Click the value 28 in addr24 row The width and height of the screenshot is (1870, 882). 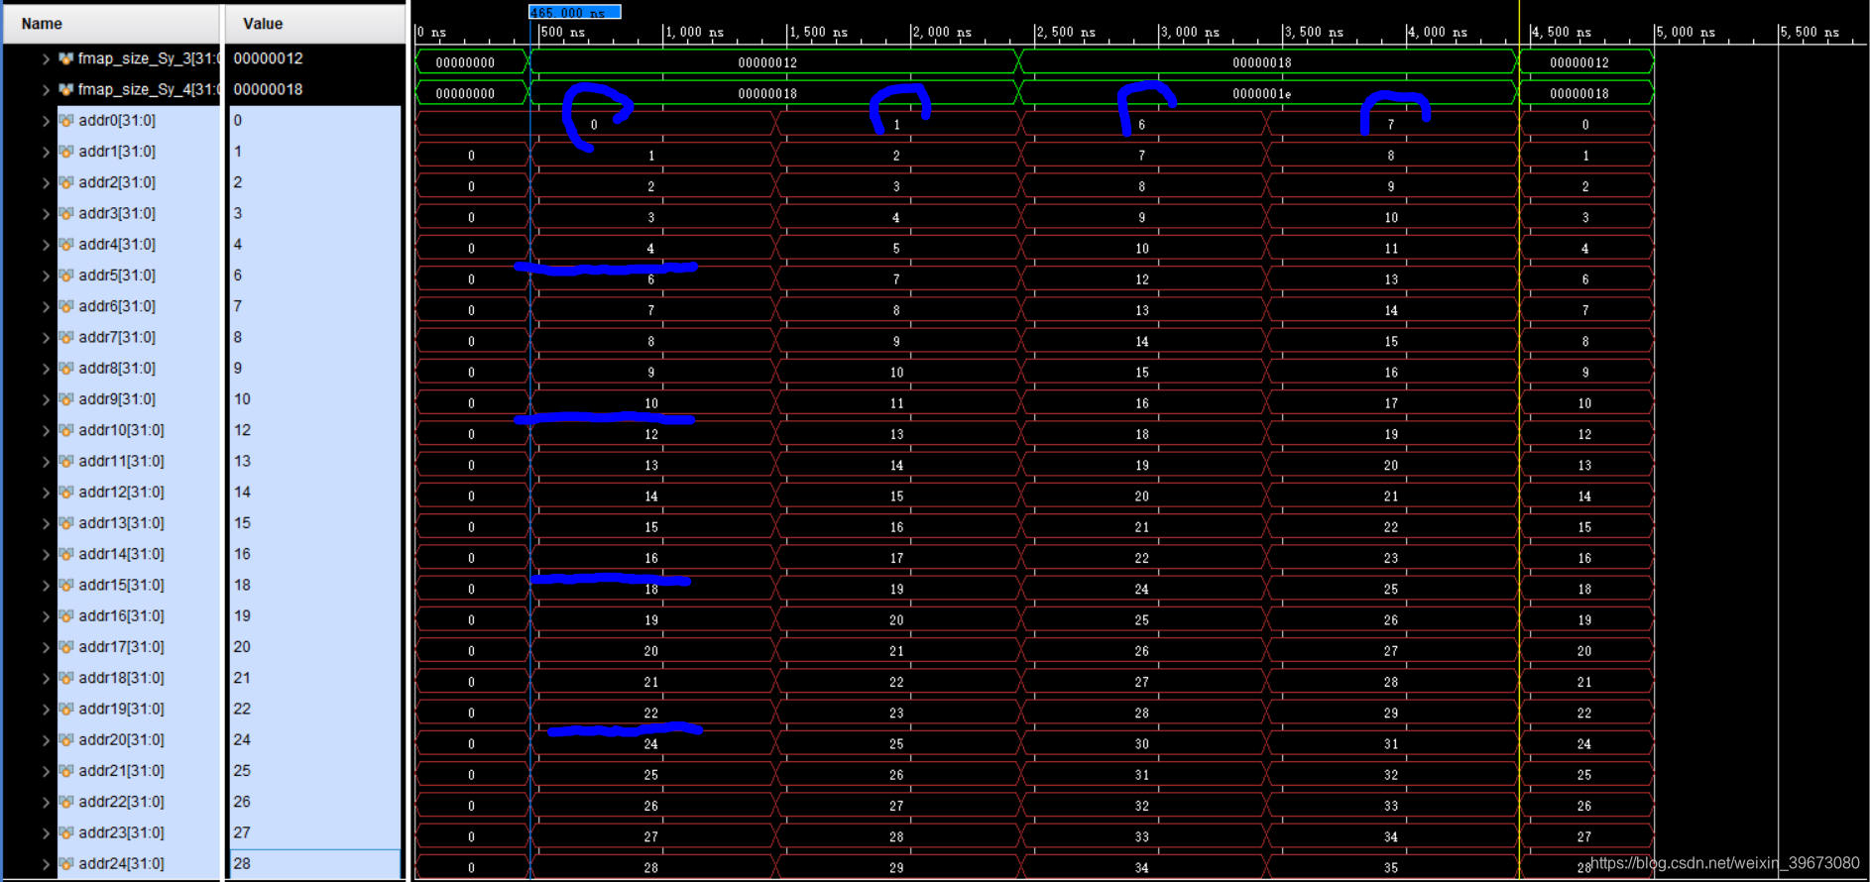point(243,864)
